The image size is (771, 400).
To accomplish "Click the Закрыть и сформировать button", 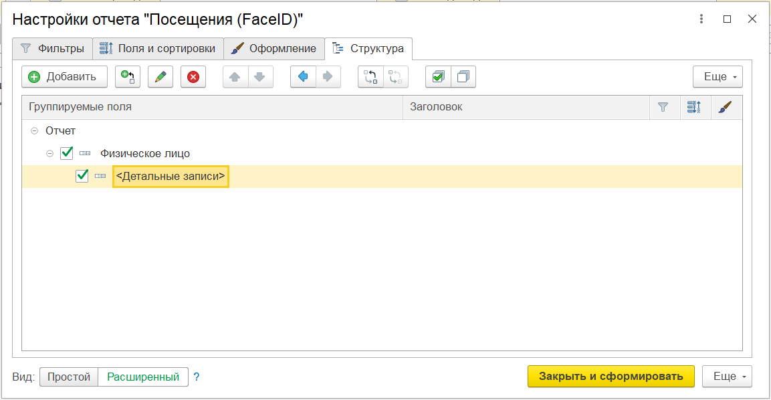I will pyautogui.click(x=611, y=377).
